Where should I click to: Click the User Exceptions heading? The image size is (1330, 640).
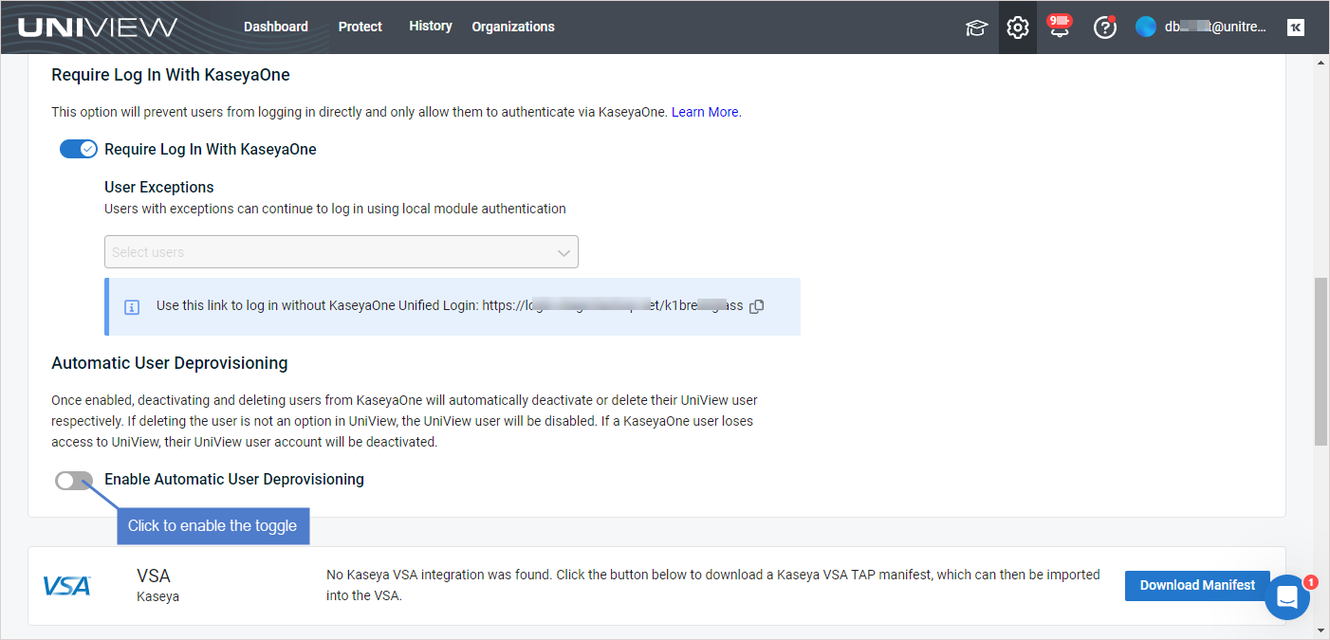(159, 187)
